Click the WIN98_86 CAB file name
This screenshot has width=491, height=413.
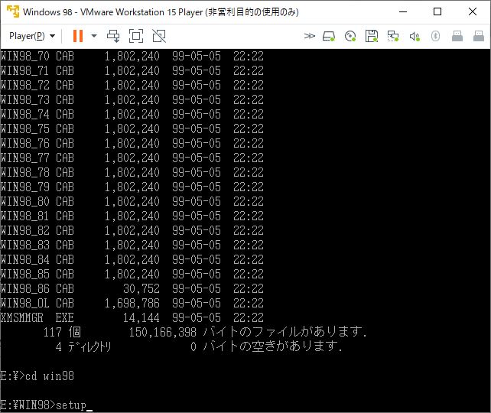pos(37,288)
